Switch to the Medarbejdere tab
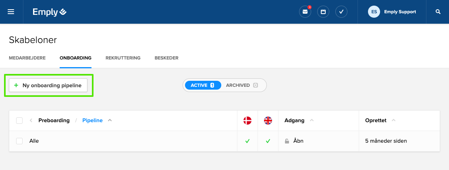Image resolution: width=449 pixels, height=170 pixels. (27, 58)
